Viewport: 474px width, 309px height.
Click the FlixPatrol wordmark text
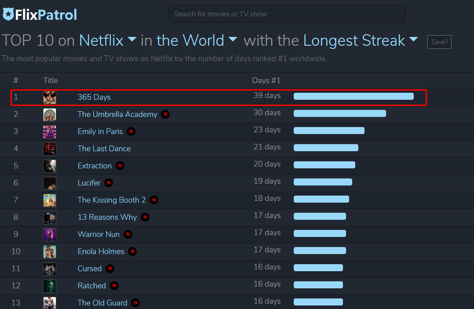point(46,15)
